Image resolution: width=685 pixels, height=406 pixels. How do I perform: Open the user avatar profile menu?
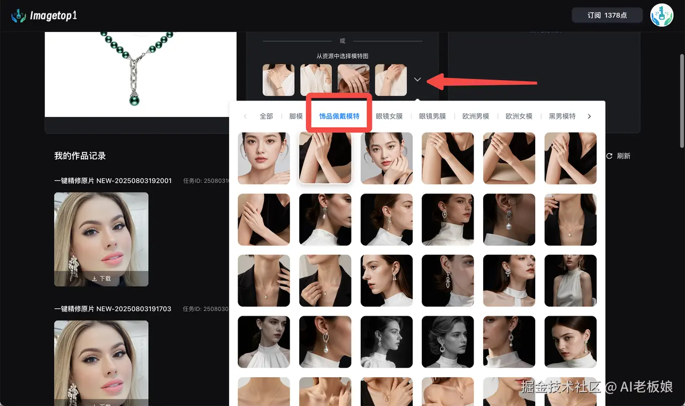click(661, 15)
